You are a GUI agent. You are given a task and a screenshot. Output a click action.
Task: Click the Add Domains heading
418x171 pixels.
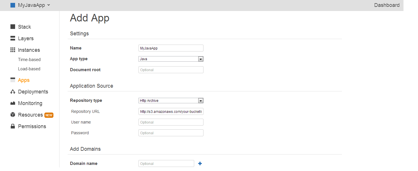85,149
